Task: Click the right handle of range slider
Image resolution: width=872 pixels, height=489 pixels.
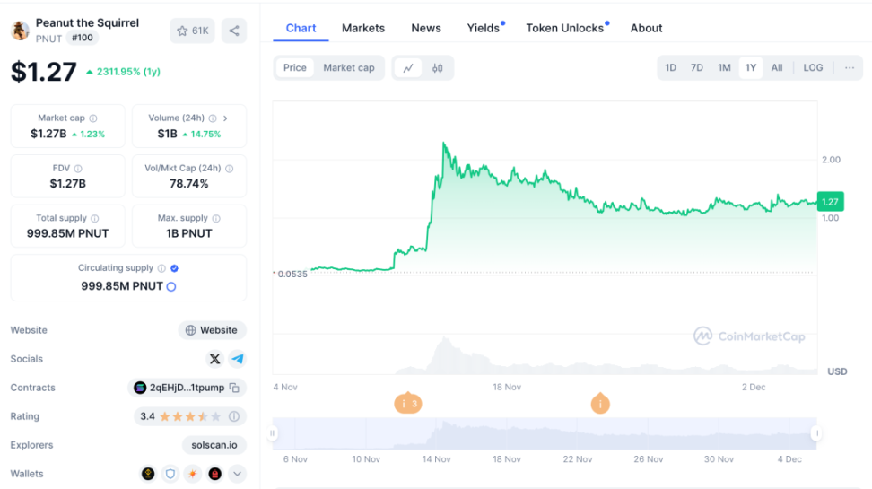Action: 816,433
